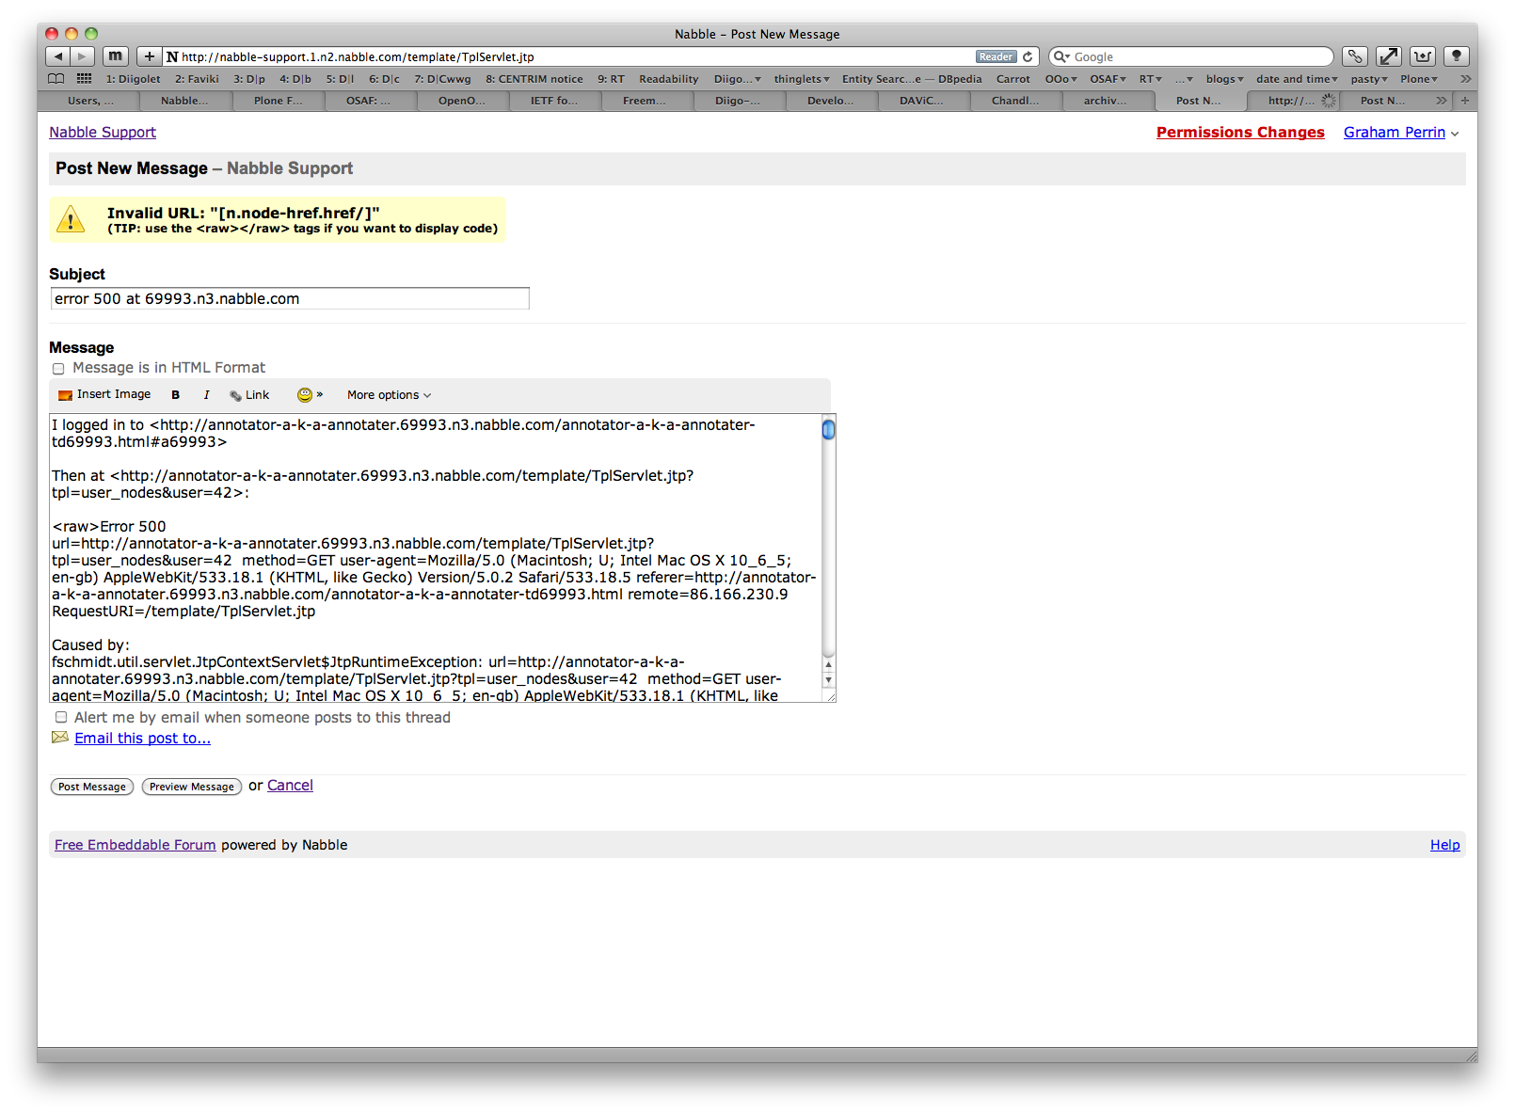Image resolution: width=1515 pixels, height=1114 pixels.
Task: Open the Permissions Changes link
Action: (x=1239, y=133)
